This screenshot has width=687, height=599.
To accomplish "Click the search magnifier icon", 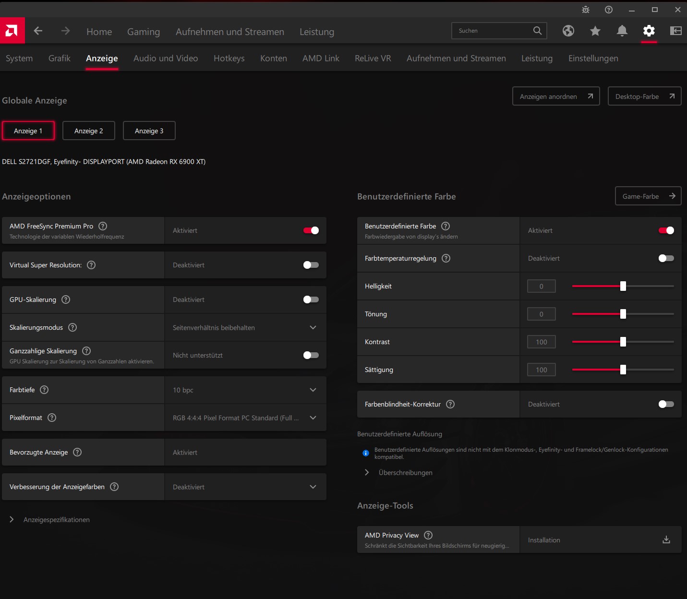I will [x=537, y=31].
